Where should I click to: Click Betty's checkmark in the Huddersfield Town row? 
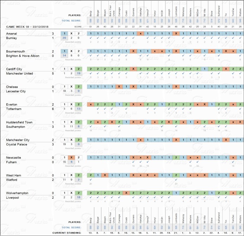click(x=90, y=127)
